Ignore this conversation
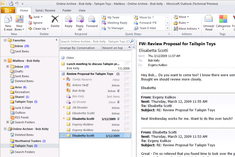This screenshot has height=157, width=235. pos(35,23)
